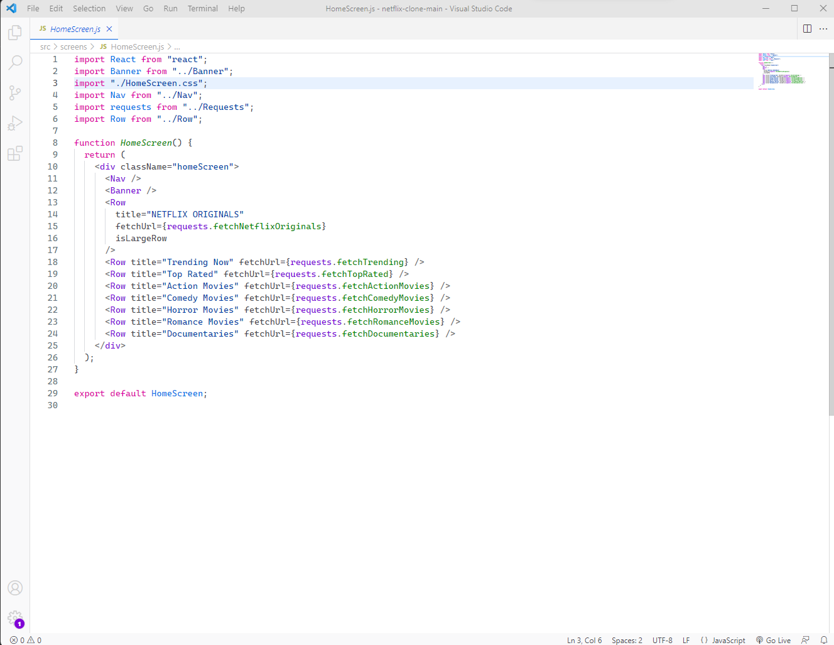This screenshot has height=645, width=834.
Task: Open the Accounts menu icon
Action: click(15, 588)
